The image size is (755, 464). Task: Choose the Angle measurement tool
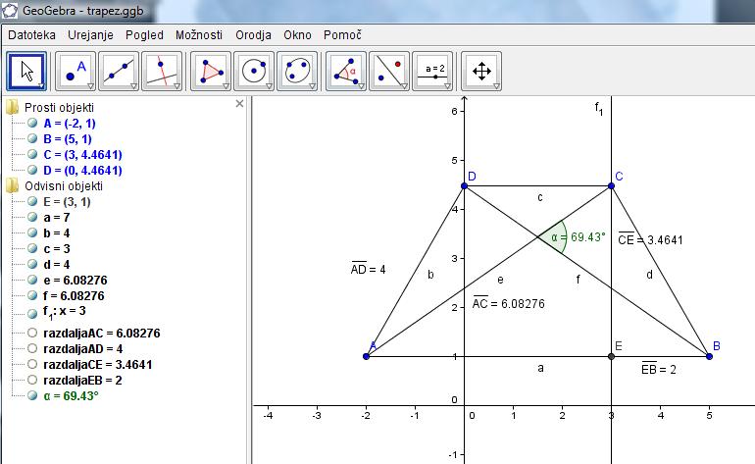click(x=346, y=71)
